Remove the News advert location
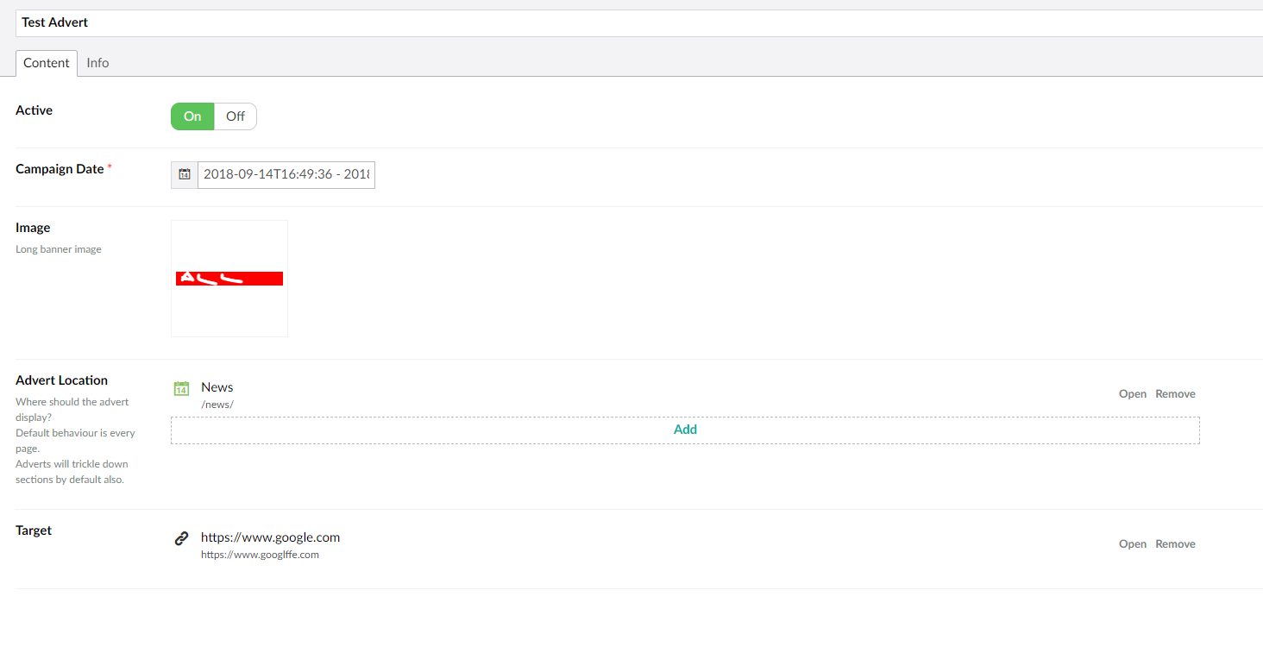The image size is (1263, 653). click(x=1175, y=394)
